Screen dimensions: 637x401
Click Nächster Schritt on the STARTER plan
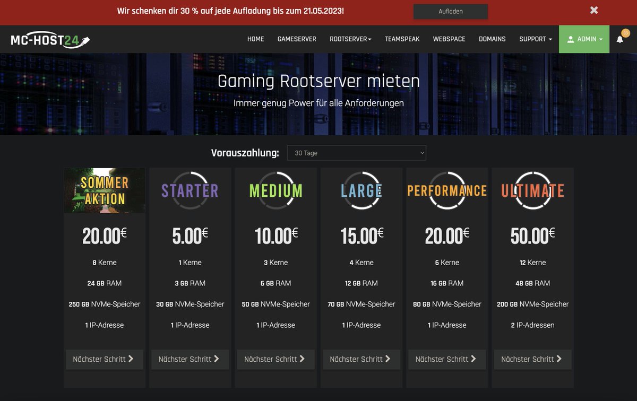point(190,359)
